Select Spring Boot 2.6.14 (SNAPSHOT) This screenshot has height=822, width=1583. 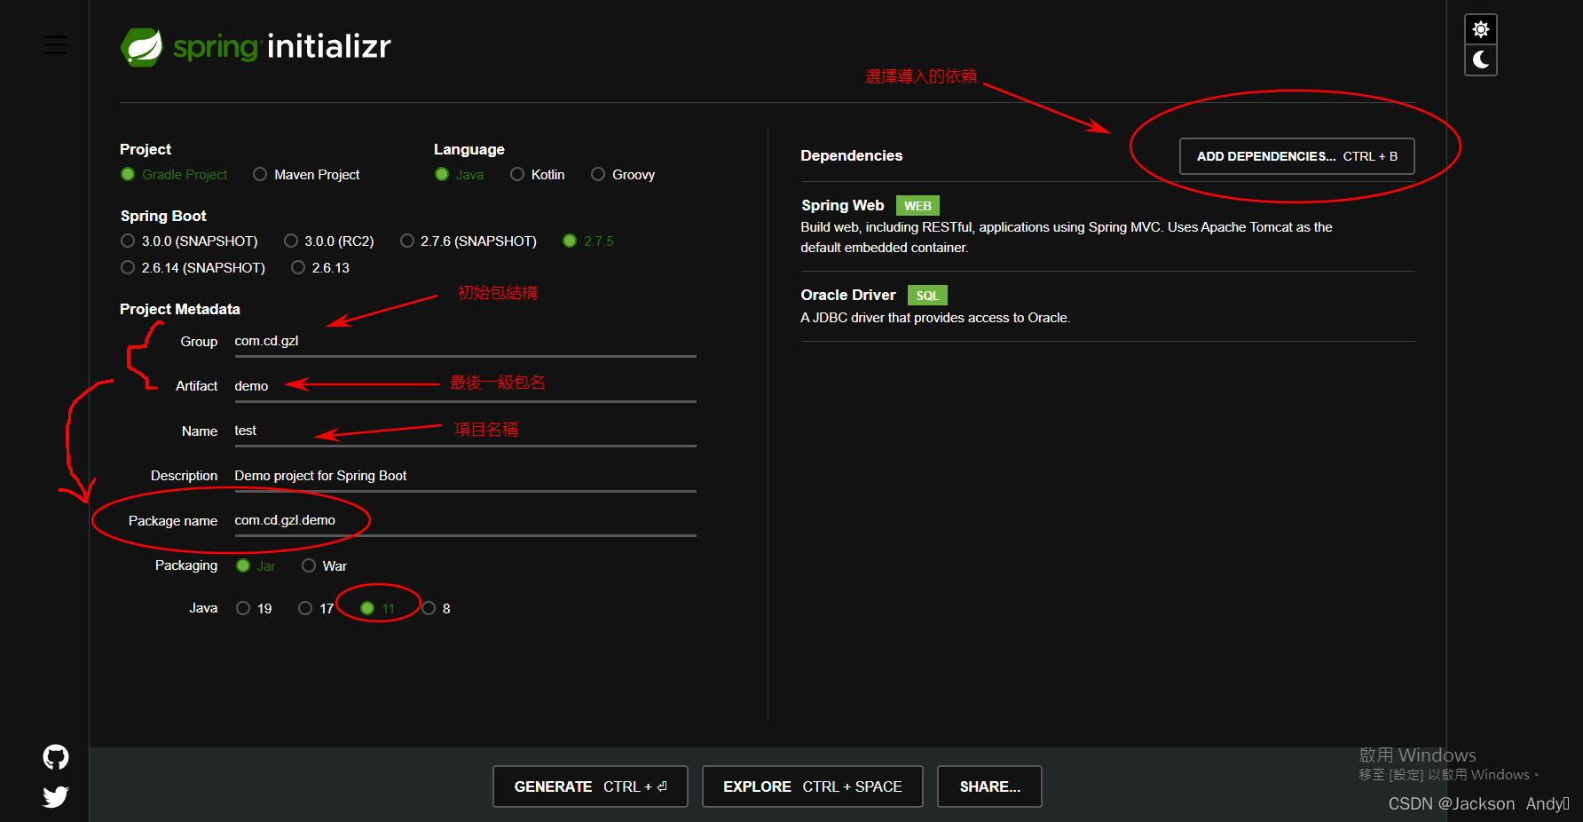[193, 268]
